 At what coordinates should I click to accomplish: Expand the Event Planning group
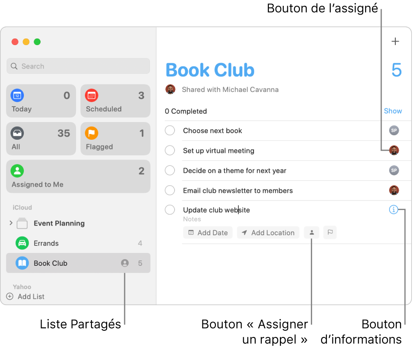tap(11, 223)
